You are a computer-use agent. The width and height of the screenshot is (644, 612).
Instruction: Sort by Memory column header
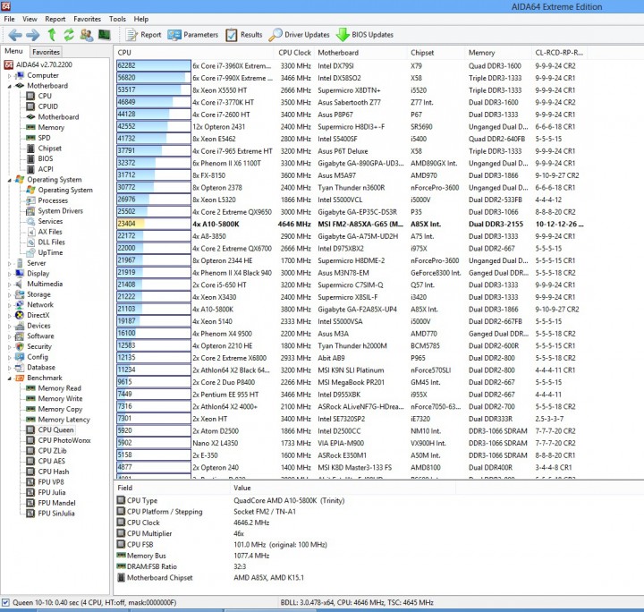click(x=498, y=53)
